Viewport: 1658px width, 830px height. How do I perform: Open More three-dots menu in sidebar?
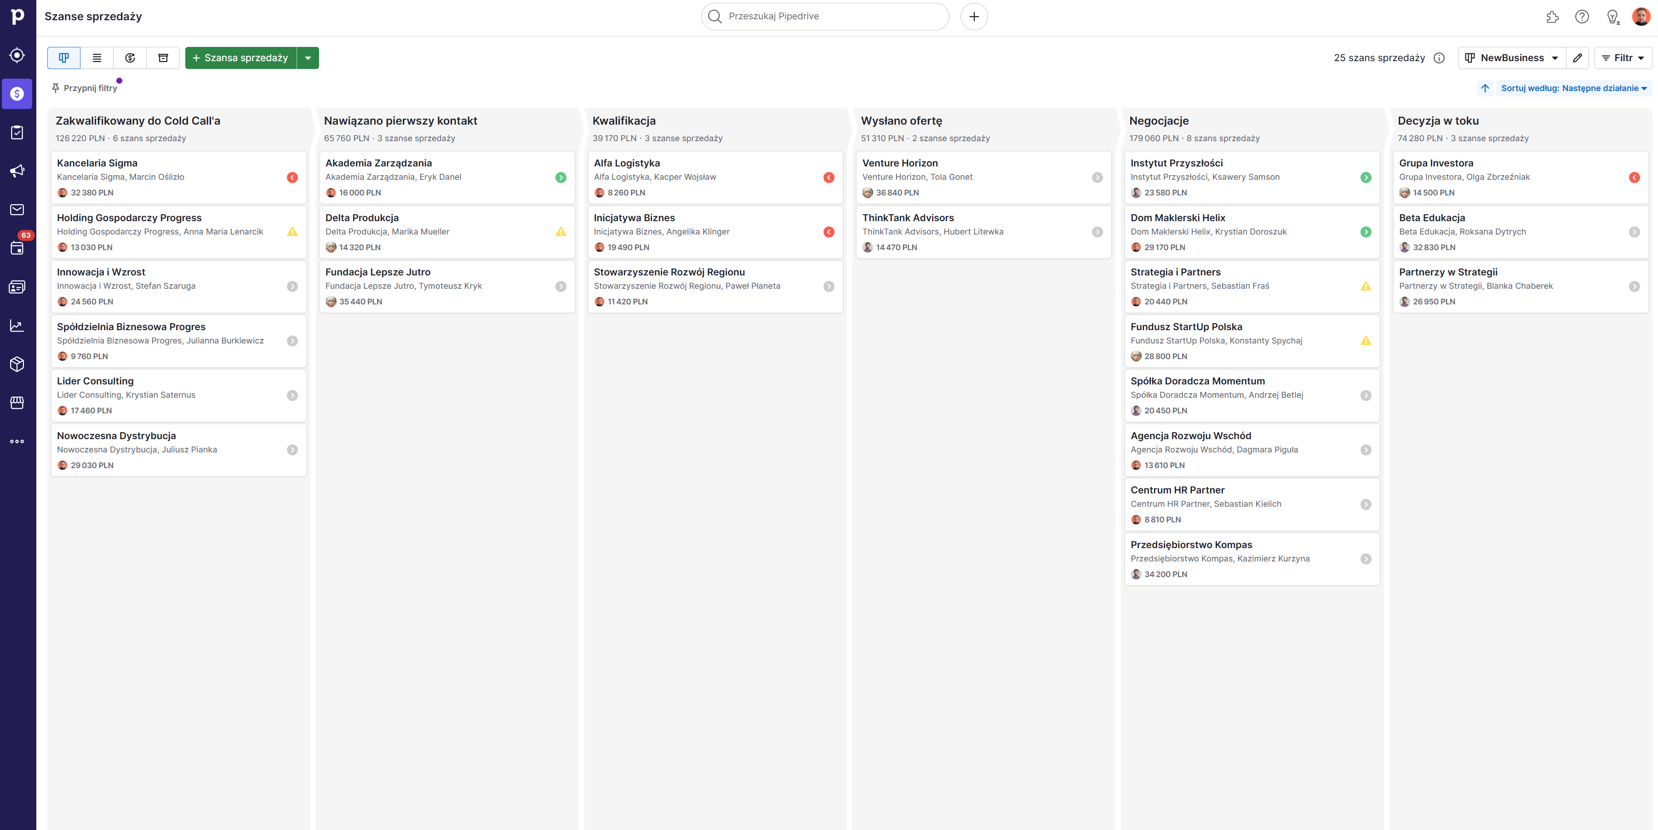click(x=17, y=442)
